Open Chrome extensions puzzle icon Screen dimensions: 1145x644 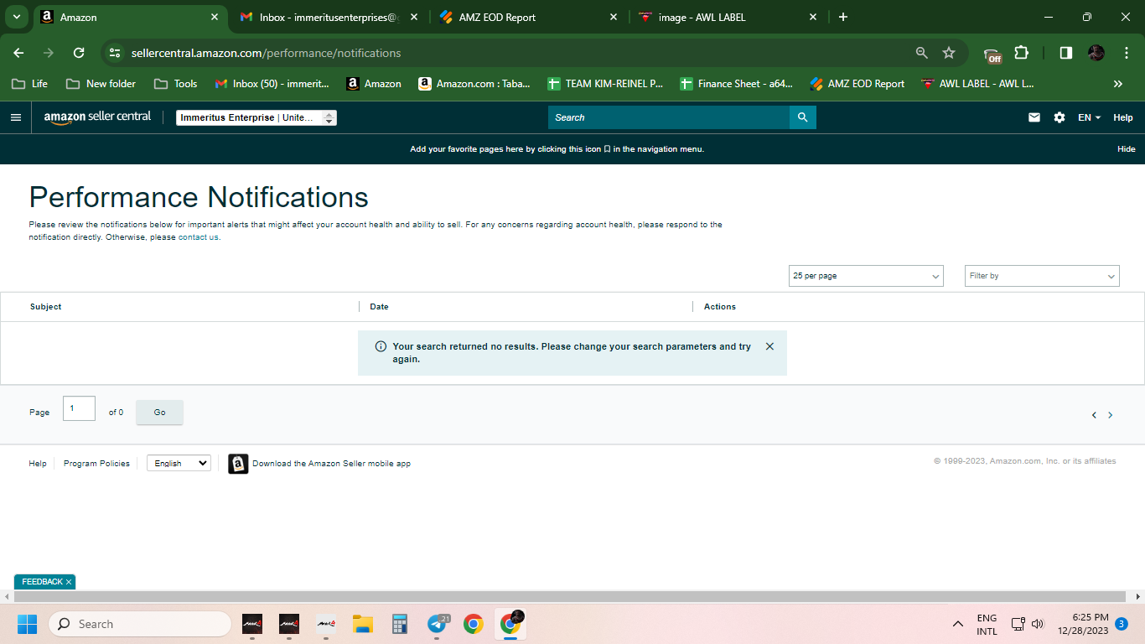(x=1021, y=53)
